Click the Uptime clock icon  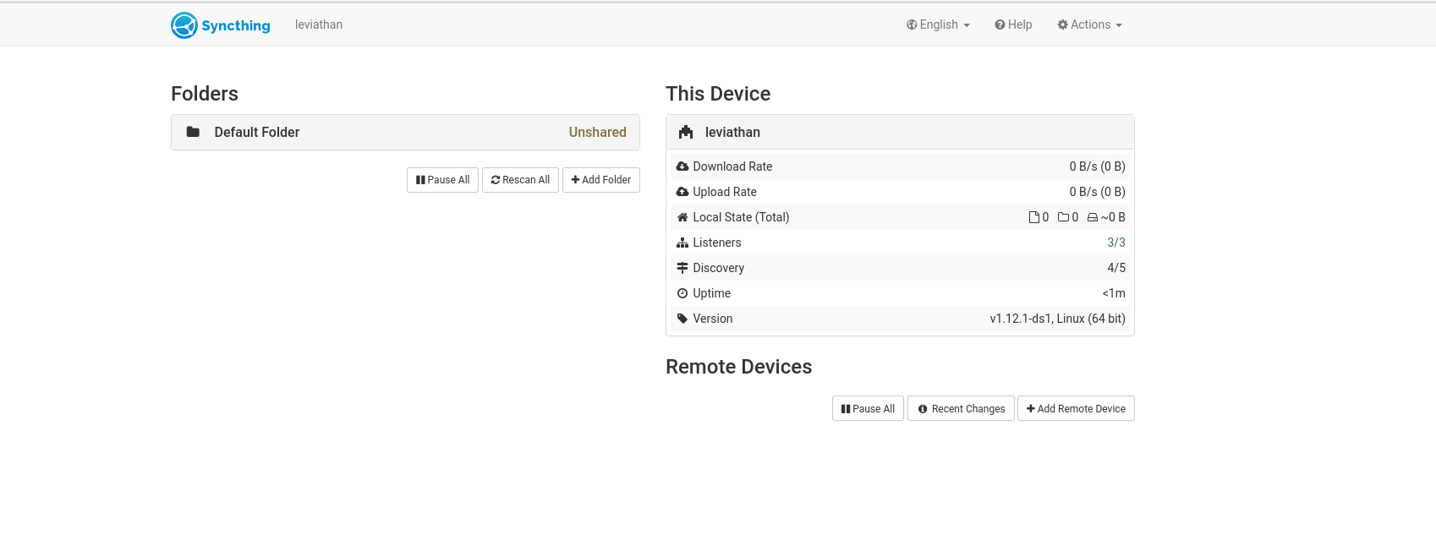pyautogui.click(x=682, y=293)
